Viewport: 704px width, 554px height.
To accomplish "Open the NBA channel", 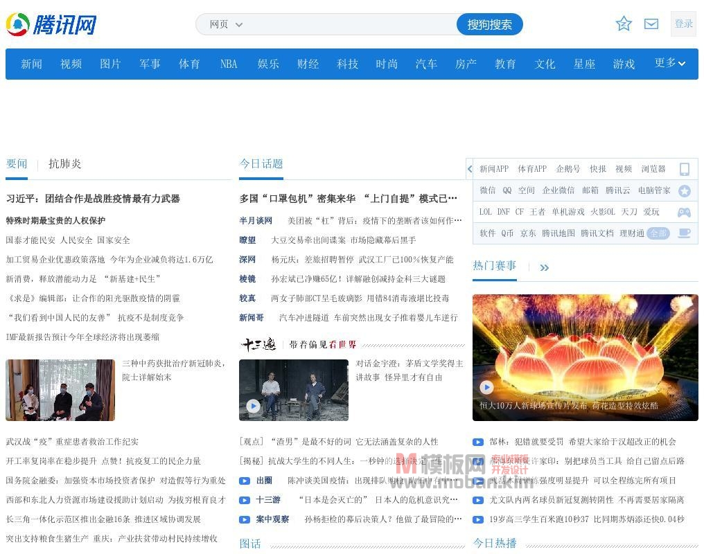I will tap(229, 64).
